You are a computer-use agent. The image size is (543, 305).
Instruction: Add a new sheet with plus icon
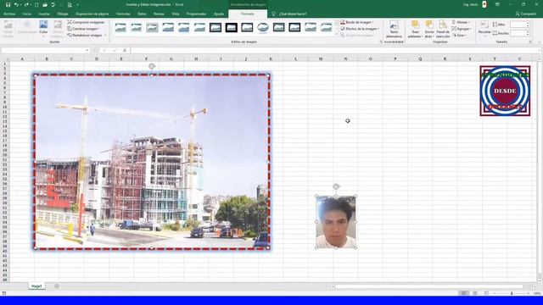[x=57, y=286]
